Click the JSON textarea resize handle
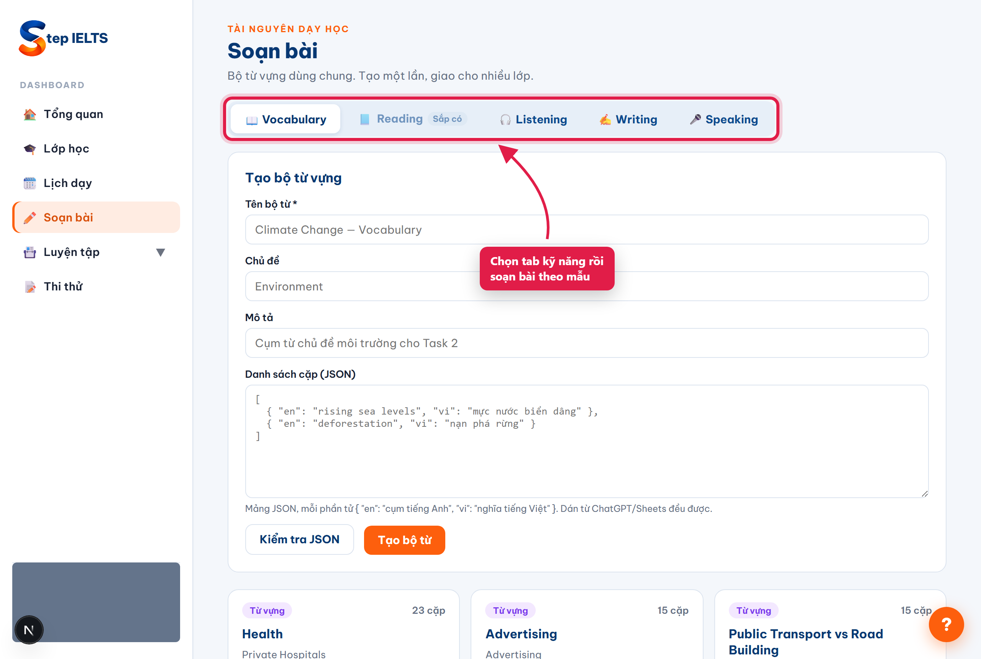The image size is (981, 659). tap(924, 493)
